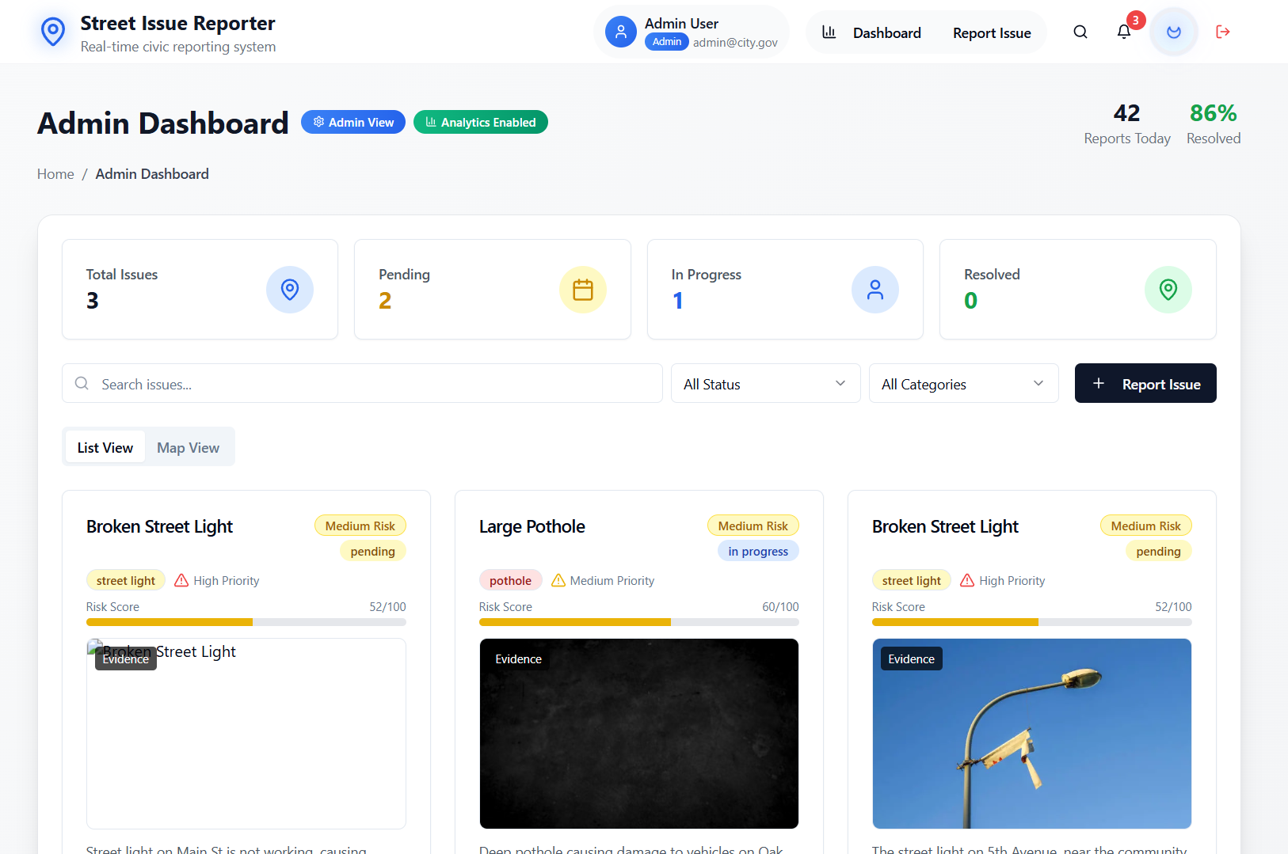Screen dimensions: 1288x854
Task: Open the Report Issue page from navigation
Action: pos(991,32)
